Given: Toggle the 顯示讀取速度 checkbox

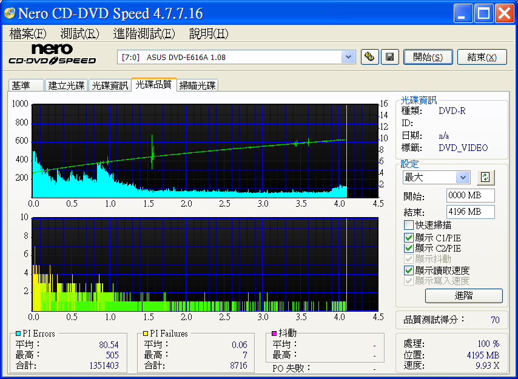Looking at the screenshot, I should pos(409,270).
